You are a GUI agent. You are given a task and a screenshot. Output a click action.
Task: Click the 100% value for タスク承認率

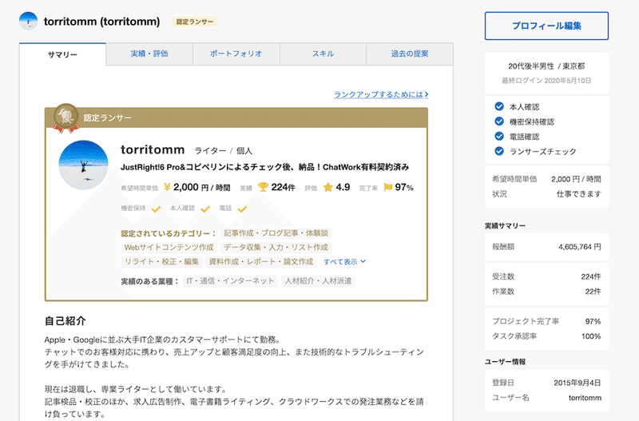(591, 336)
